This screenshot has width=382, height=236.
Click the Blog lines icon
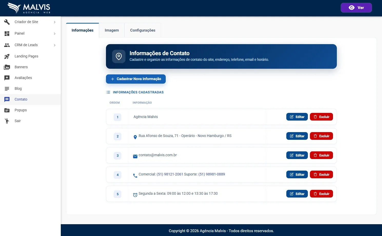tap(7, 89)
